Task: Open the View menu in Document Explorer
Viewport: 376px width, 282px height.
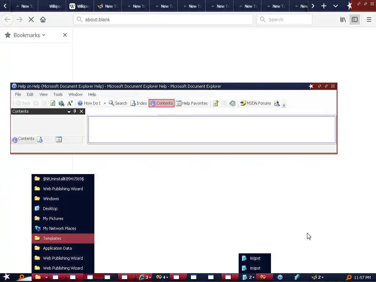Action: click(43, 94)
